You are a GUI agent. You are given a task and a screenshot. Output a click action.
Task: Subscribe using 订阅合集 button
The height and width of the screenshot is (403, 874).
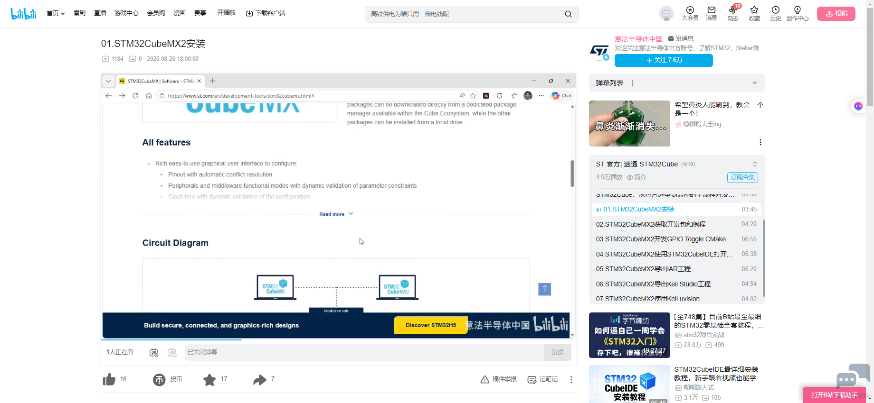(742, 177)
